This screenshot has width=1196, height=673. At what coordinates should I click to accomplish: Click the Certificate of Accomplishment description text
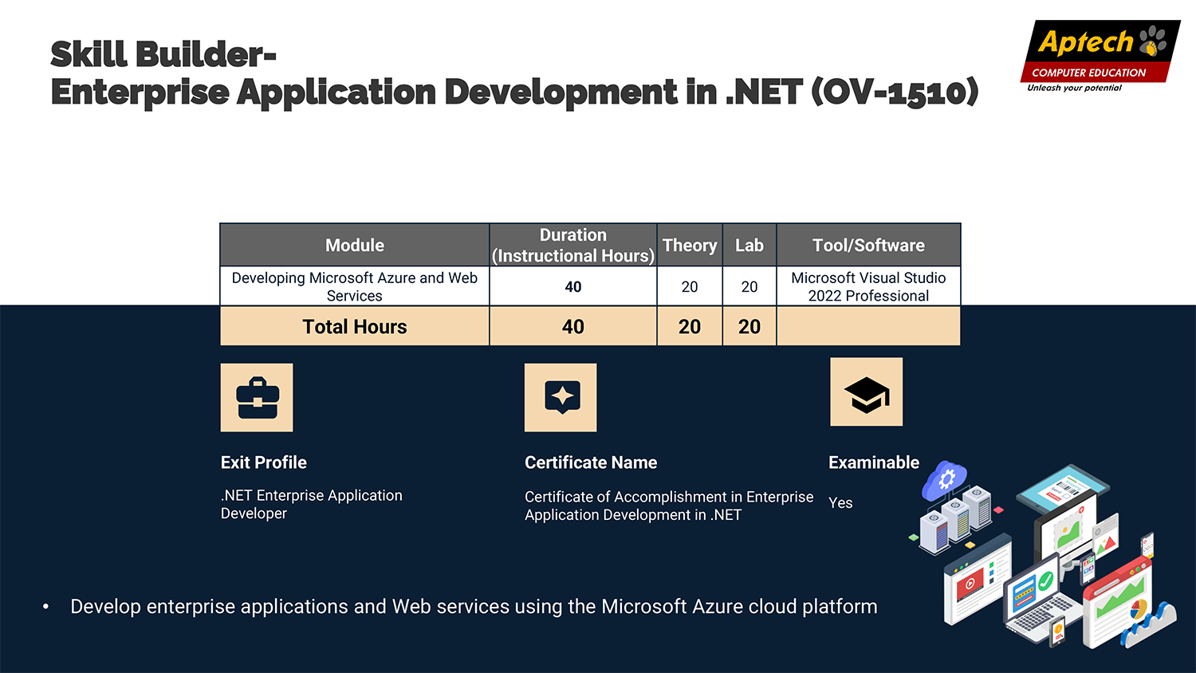668,506
